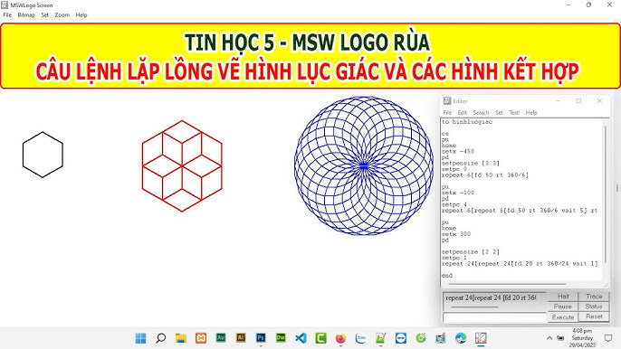Click the MSWLogo Screen title bar icon
Screen dimensions: 621x349
click(x=5, y=5)
